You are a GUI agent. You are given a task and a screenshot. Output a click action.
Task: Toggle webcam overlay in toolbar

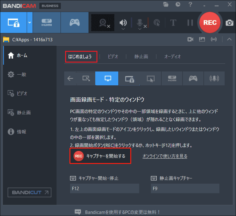pos(103,22)
